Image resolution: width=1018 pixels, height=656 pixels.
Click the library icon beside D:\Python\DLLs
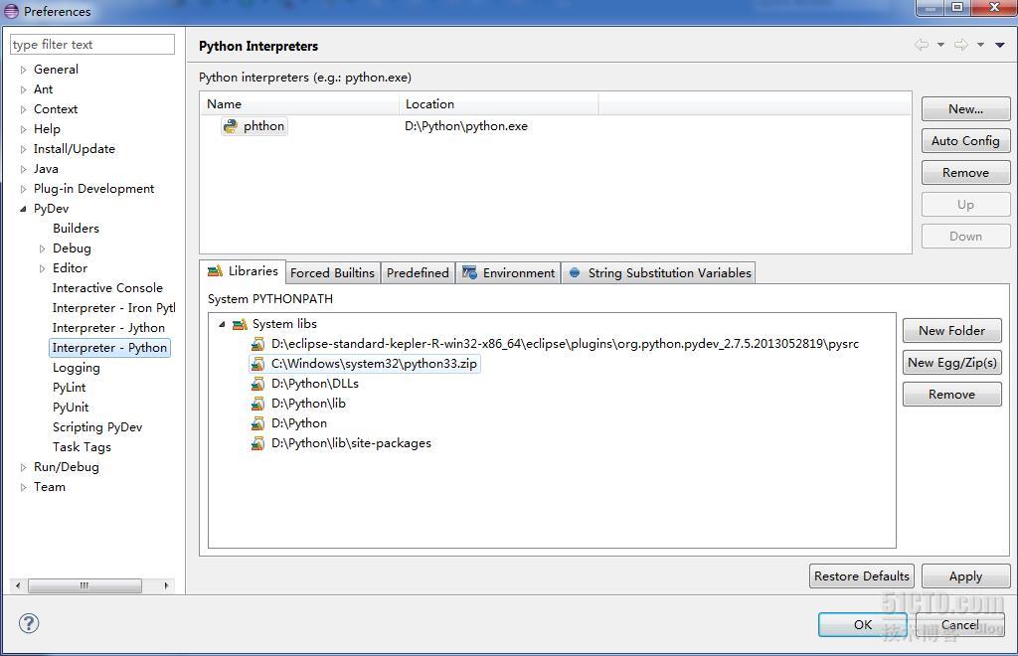pos(258,384)
